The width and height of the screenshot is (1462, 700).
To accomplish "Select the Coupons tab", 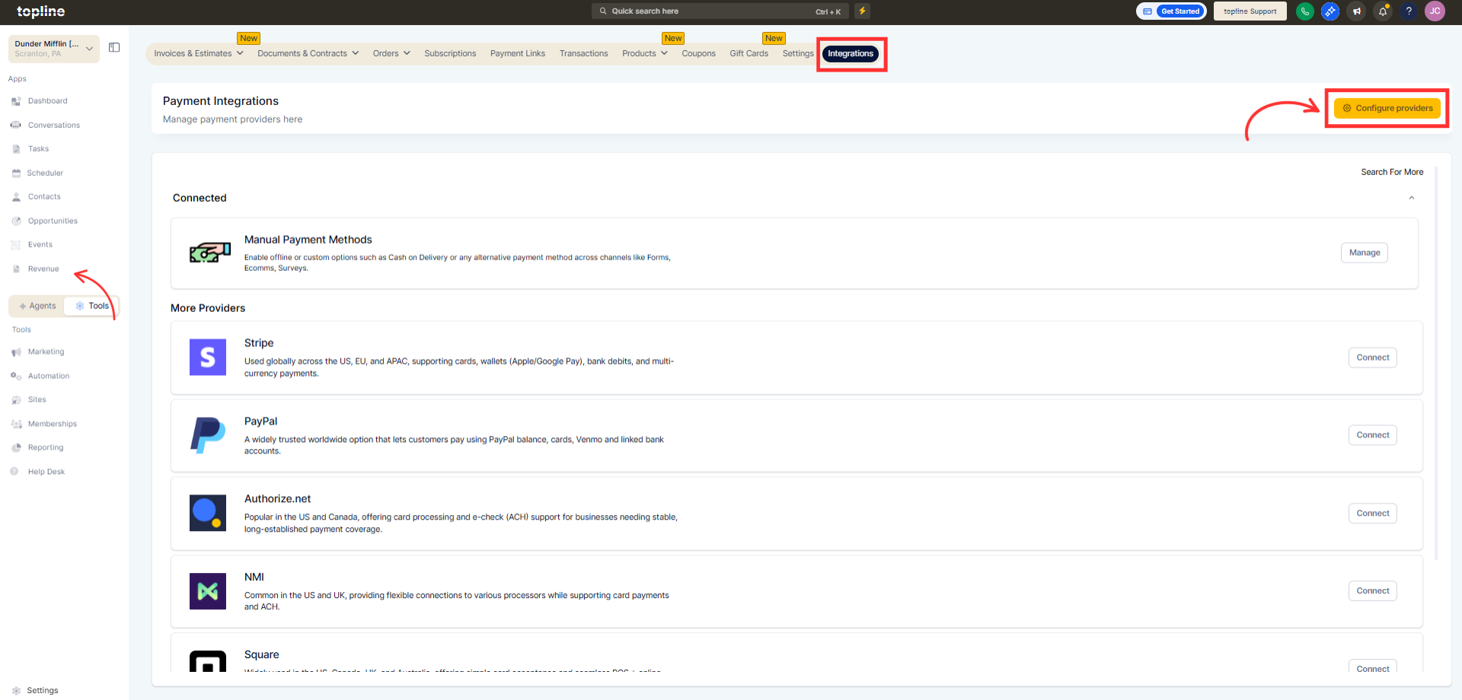I will coord(698,53).
